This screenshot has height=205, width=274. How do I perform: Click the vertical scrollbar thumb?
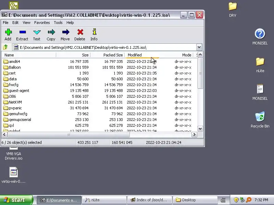[200, 73]
